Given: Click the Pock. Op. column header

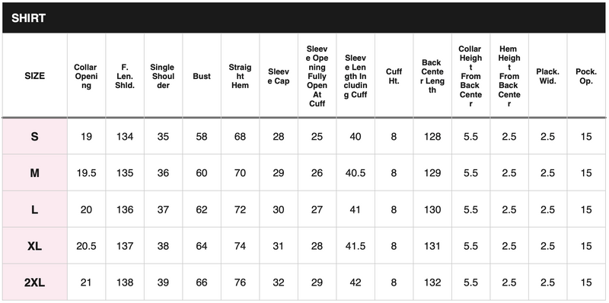Looking at the screenshot, I should [586, 76].
